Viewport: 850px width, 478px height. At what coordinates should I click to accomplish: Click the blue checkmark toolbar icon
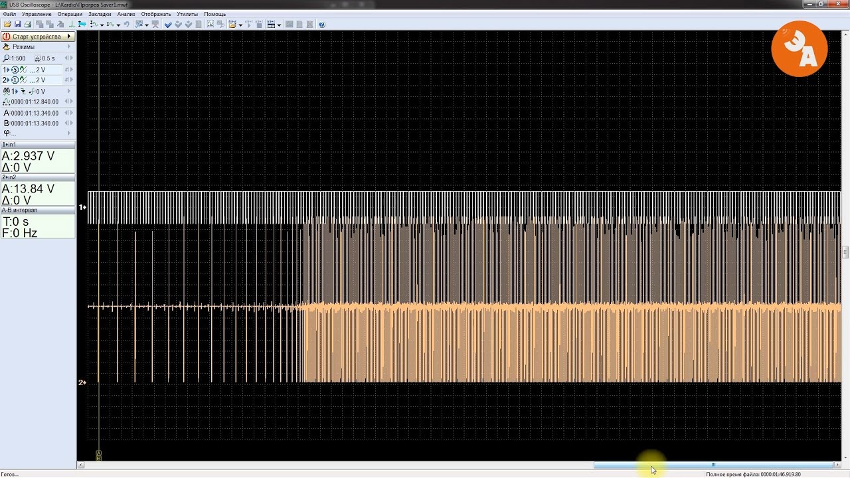[x=168, y=25]
